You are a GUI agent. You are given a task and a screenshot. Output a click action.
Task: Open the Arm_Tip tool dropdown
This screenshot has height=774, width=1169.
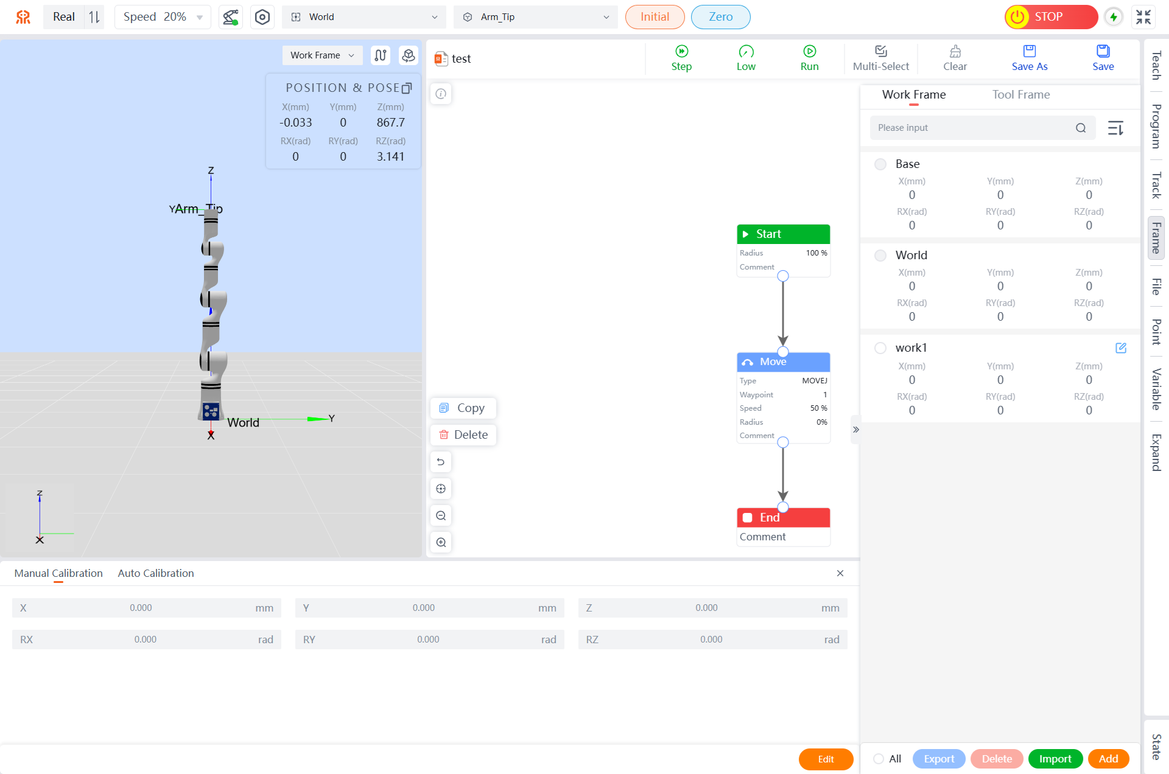pyautogui.click(x=536, y=17)
